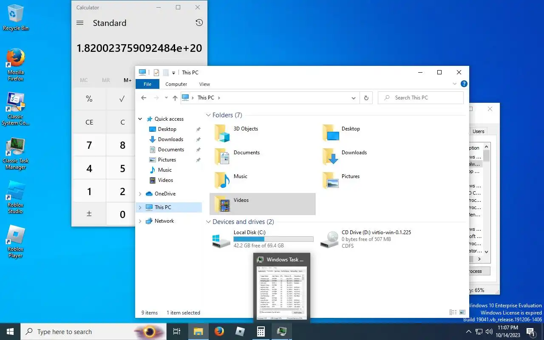
Task: Go back in File Explorer
Action: [144, 98]
